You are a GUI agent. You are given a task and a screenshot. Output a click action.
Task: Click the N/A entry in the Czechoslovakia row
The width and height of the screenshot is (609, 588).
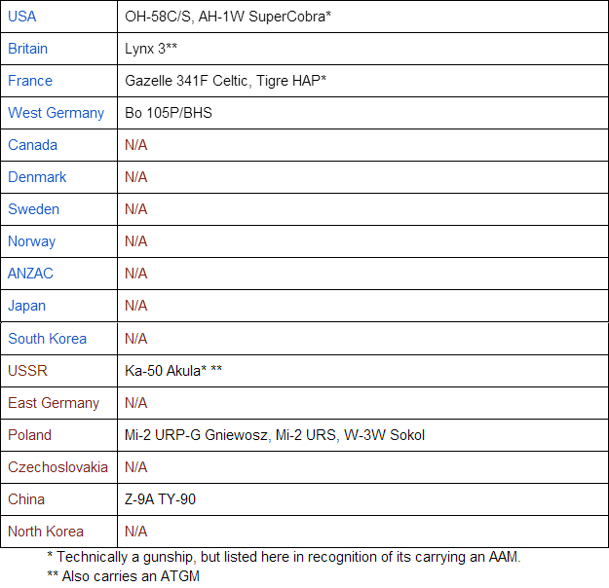pyautogui.click(x=136, y=467)
